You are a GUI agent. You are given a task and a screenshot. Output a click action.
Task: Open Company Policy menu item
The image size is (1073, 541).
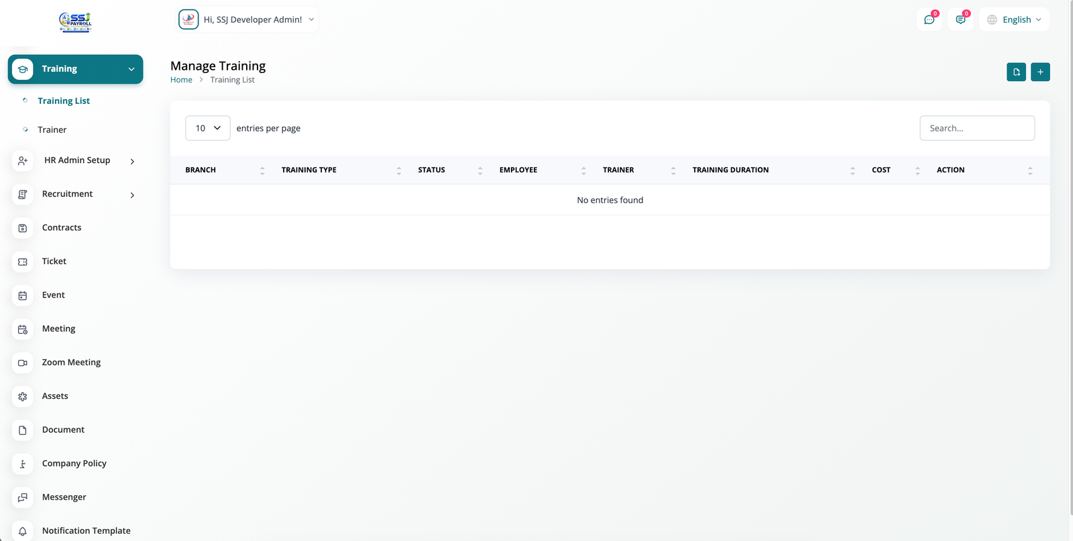click(74, 463)
